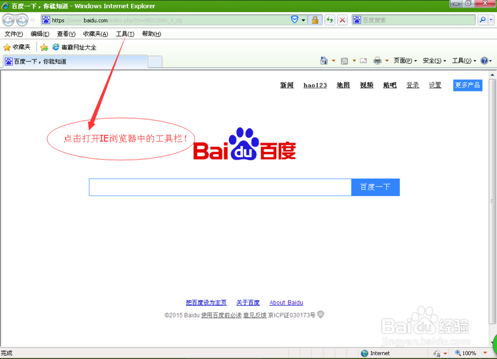The width and height of the screenshot is (497, 359).
Task: Open the 收藏夹(A) menu
Action: (95, 34)
